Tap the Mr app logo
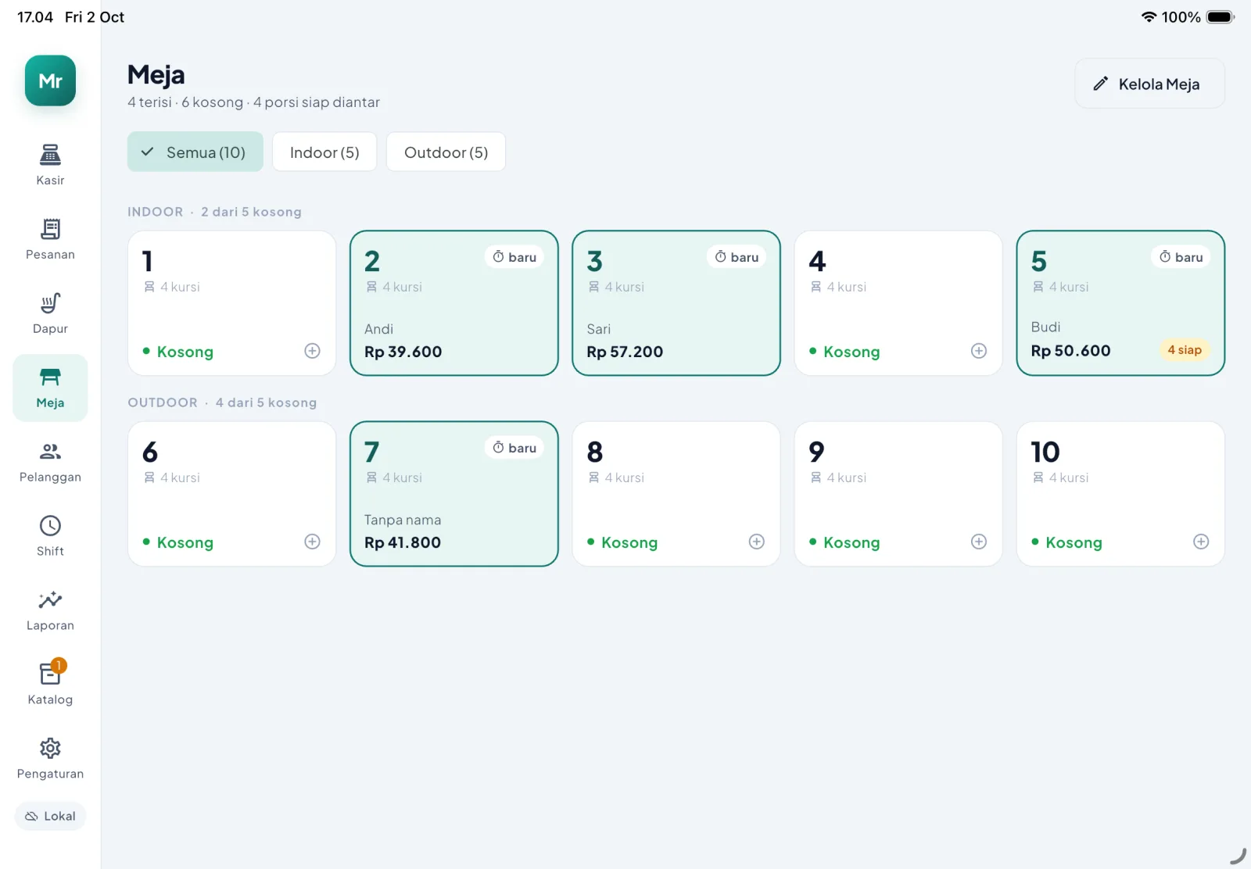Image resolution: width=1251 pixels, height=869 pixels. tap(50, 80)
